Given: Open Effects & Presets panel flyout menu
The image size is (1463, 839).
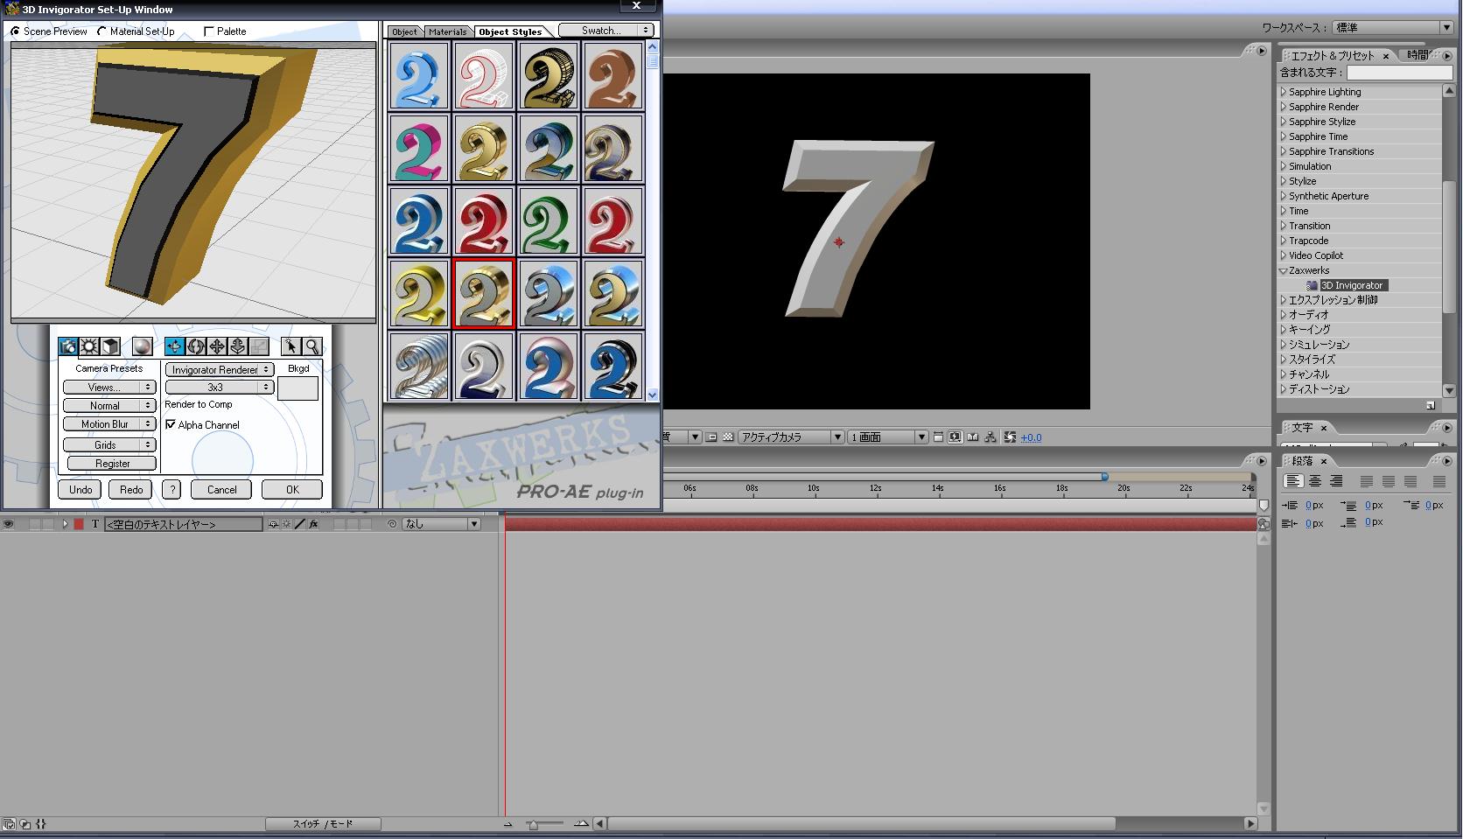Looking at the screenshot, I should pos(1446,55).
